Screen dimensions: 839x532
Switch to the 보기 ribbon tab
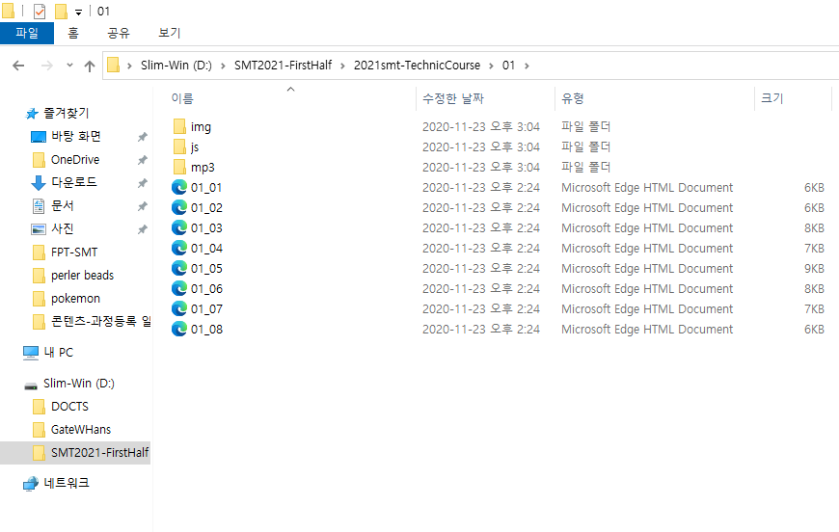pyautogui.click(x=169, y=33)
